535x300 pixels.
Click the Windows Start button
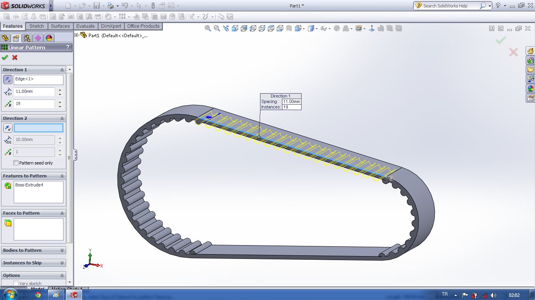(x=10, y=295)
